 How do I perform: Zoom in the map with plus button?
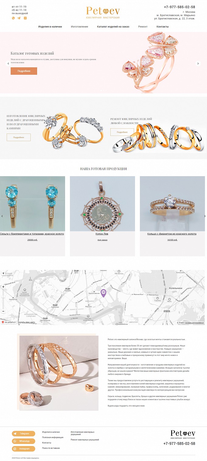click(x=3, y=287)
